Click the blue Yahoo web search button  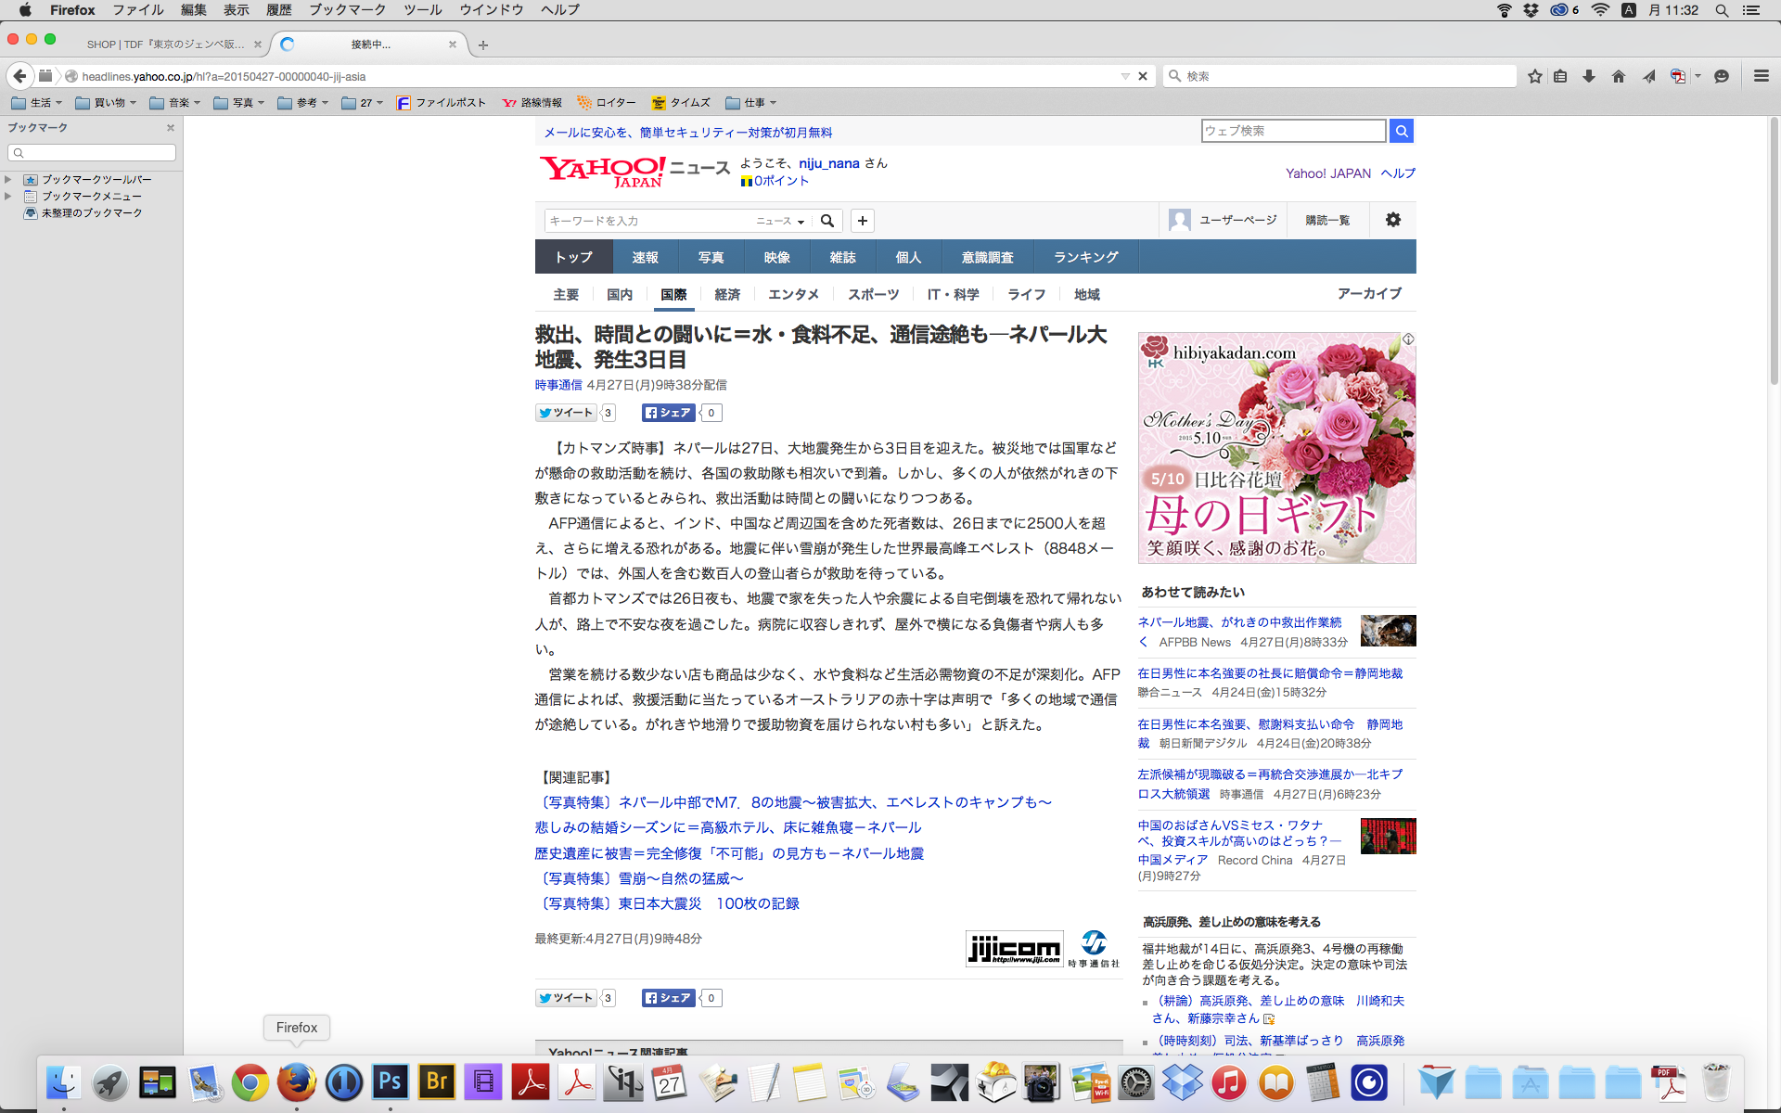pos(1402,131)
